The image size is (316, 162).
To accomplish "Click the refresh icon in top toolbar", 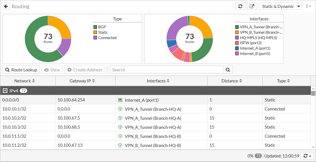I will pyautogui.click(x=240, y=6).
